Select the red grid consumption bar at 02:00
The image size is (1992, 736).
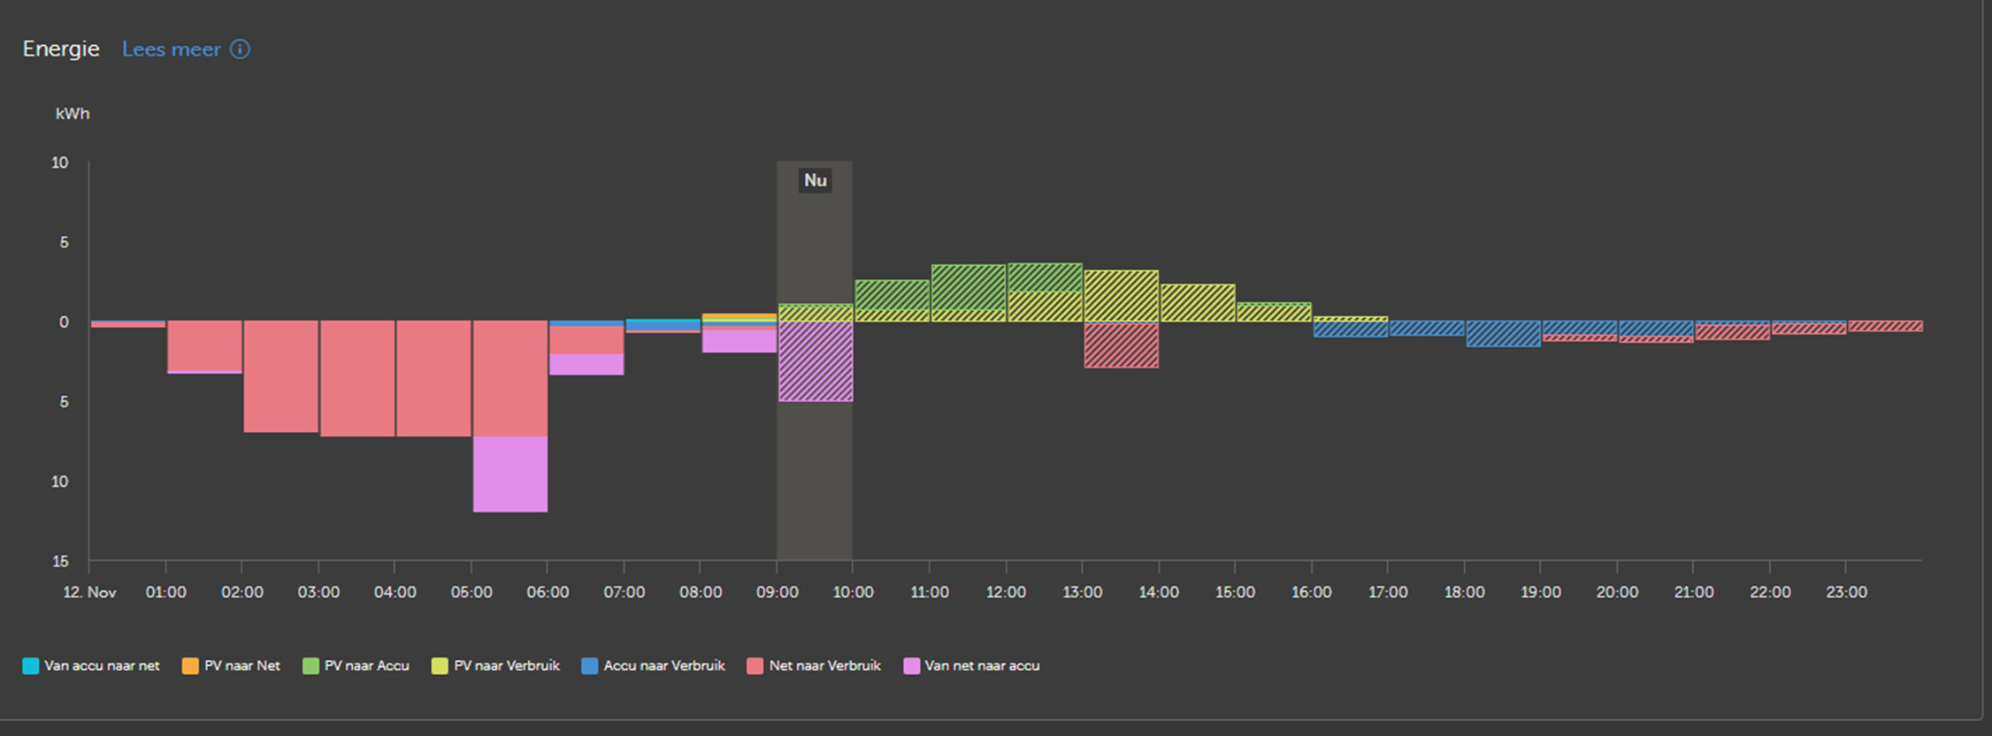click(281, 376)
